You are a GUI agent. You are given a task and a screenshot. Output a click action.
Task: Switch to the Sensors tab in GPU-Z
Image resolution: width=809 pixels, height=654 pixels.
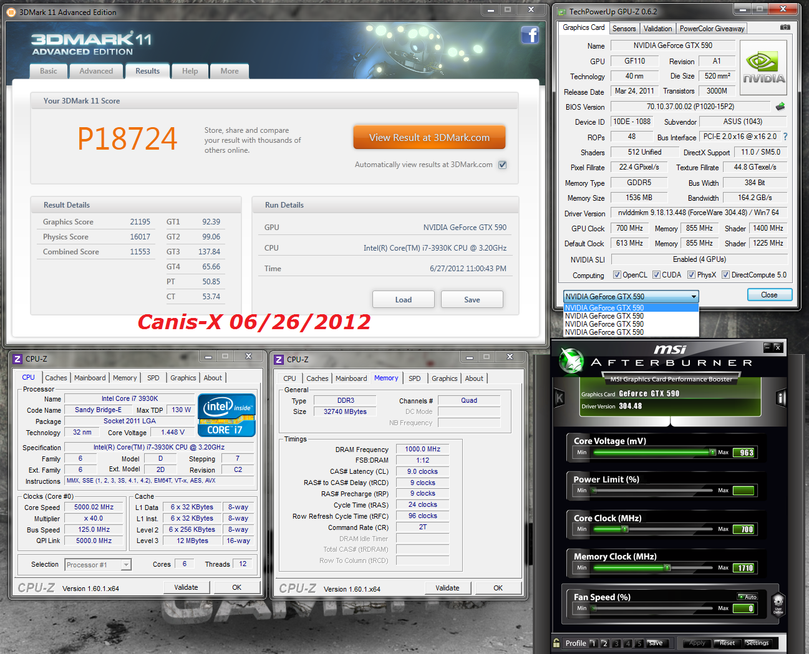[x=624, y=29]
